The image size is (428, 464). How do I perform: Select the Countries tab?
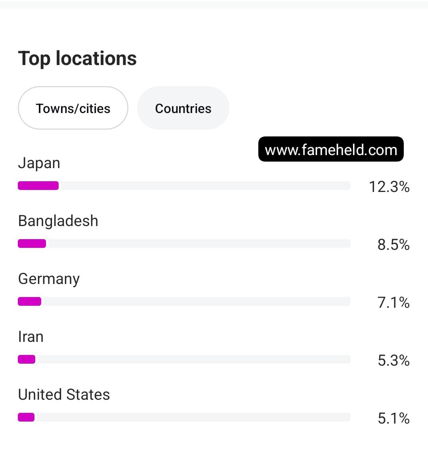coord(183,108)
